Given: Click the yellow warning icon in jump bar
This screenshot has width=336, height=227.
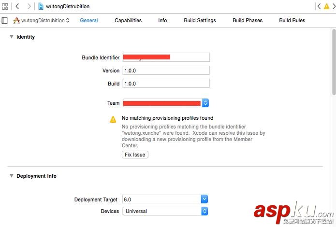Looking at the screenshot, I should pyautogui.click(x=326, y=6).
